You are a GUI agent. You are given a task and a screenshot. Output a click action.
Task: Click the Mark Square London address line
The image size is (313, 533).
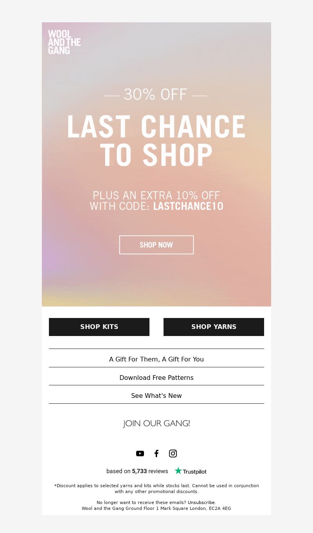tap(156, 508)
